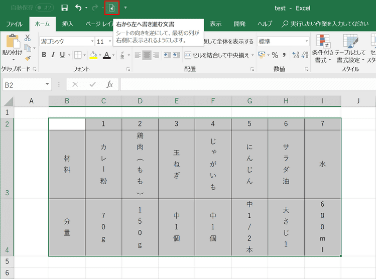376x279 pixels.
Task: Select column D header
Action: click(140, 101)
